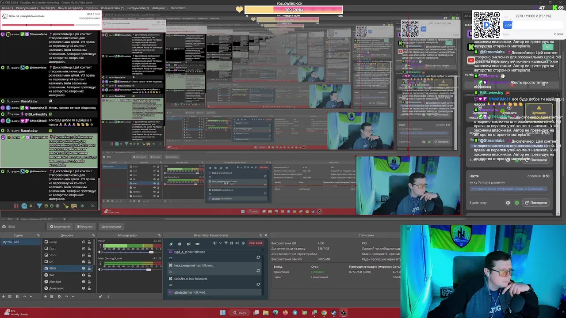Open three-dot menu for Main Gaming Sound

(x=100, y=263)
